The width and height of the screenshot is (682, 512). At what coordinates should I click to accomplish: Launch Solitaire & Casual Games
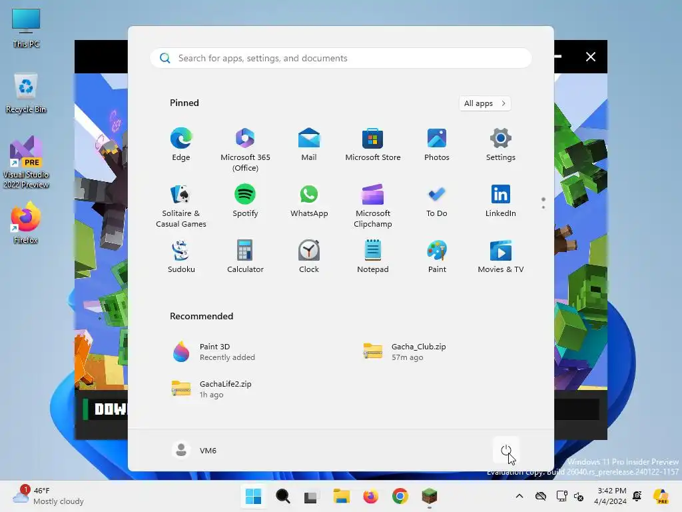click(x=181, y=205)
